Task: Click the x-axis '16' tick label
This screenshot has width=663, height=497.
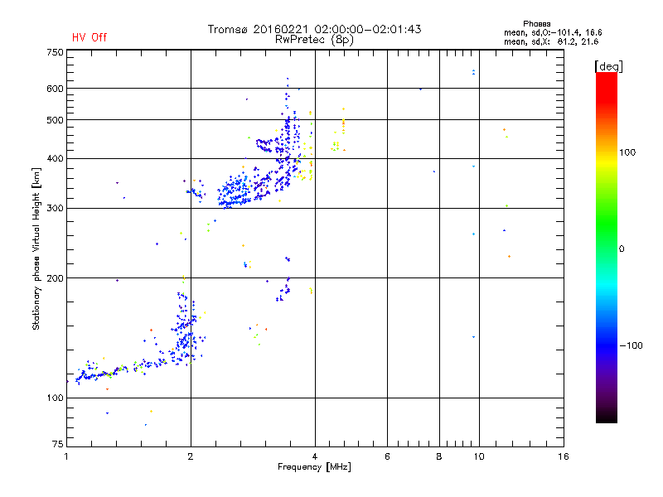Action: (x=564, y=456)
